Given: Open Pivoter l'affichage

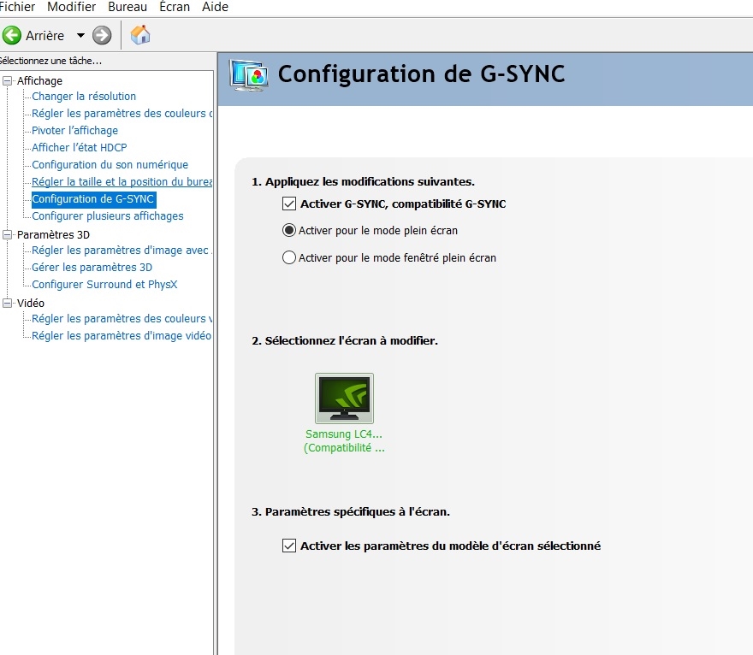Looking at the screenshot, I should (74, 131).
